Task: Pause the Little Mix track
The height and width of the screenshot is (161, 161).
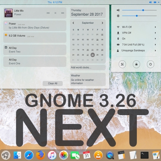Action: click(x=55, y=13)
